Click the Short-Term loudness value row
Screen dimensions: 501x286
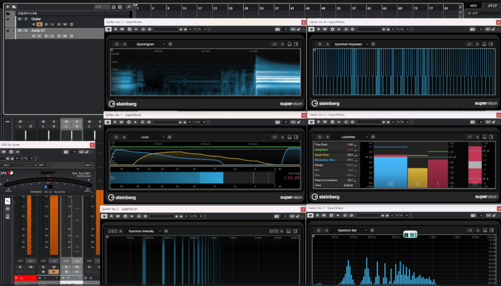click(x=336, y=155)
